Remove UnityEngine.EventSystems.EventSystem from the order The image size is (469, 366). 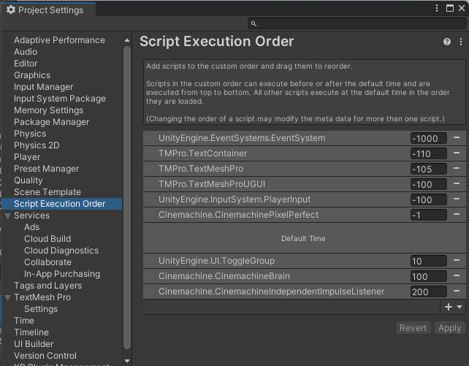coord(457,137)
